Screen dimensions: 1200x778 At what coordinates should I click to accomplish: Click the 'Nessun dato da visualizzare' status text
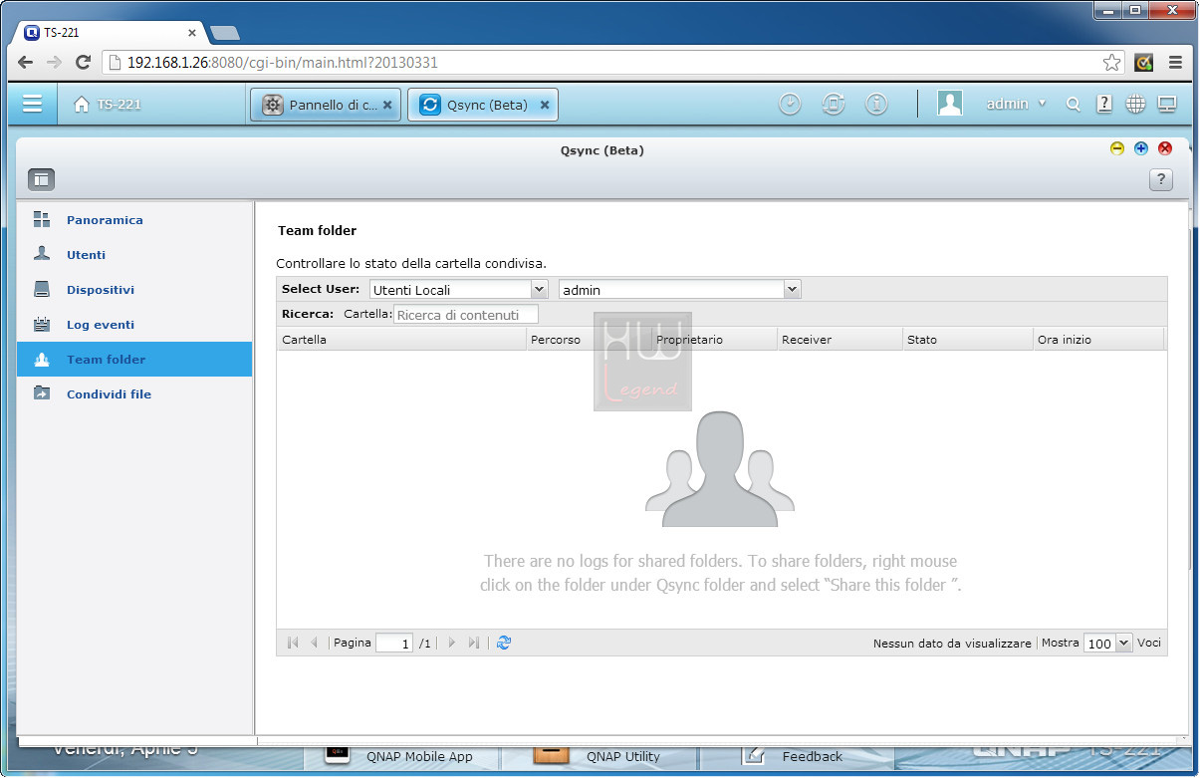[x=952, y=644]
